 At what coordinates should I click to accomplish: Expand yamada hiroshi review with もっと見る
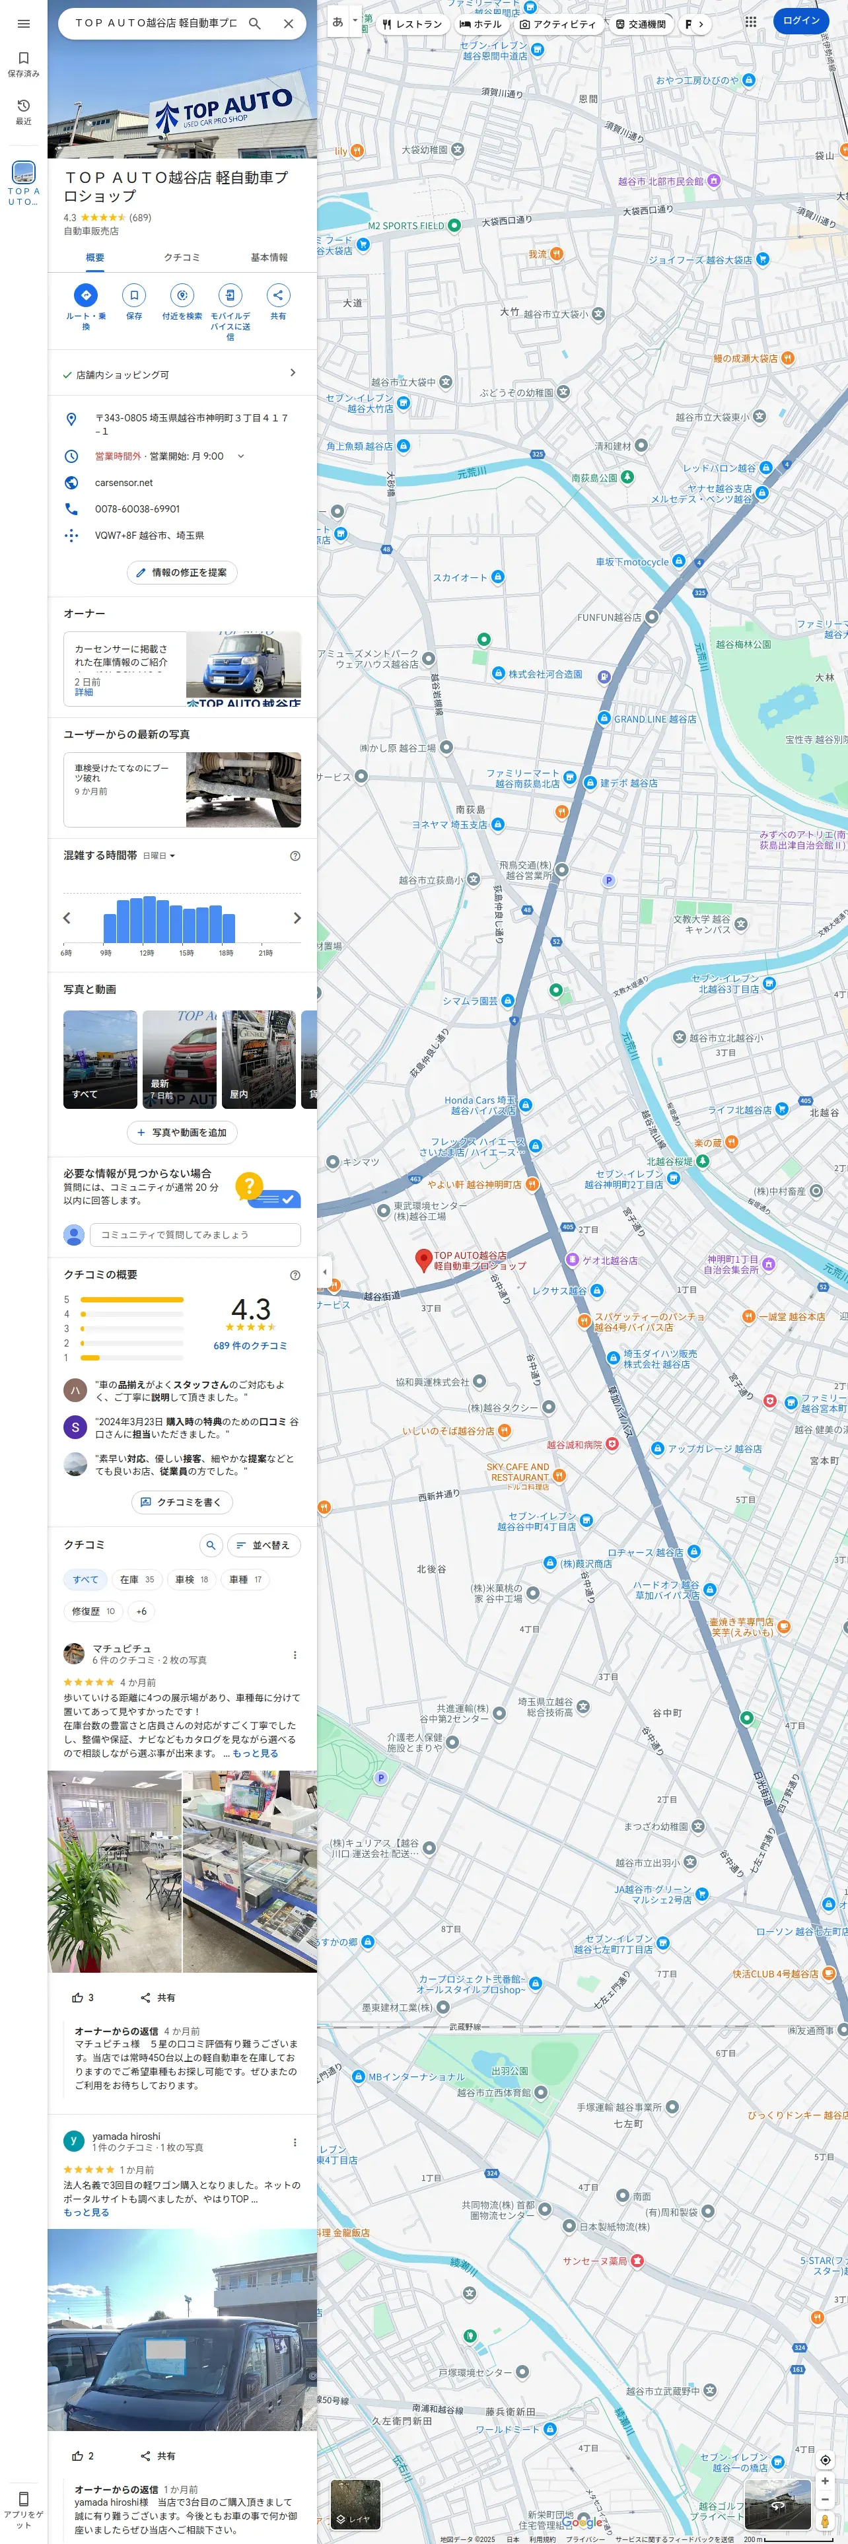click(87, 2213)
